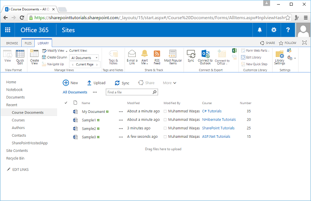Click the Find a file search box

click(132, 92)
